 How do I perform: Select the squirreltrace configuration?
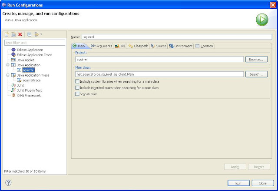click(x=32, y=80)
